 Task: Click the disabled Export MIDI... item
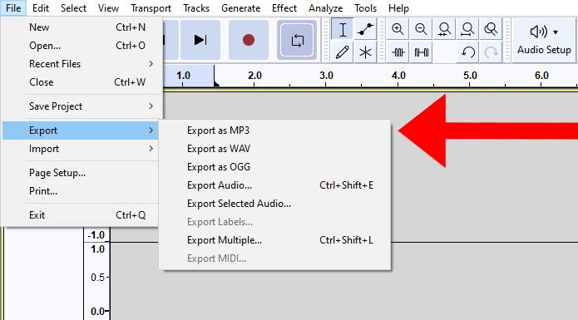pyautogui.click(x=275, y=258)
